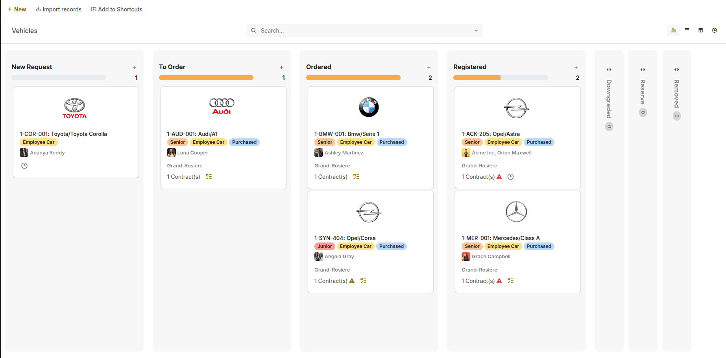The height and width of the screenshot is (358, 726).
Task: Click the New button
Action: click(x=17, y=9)
